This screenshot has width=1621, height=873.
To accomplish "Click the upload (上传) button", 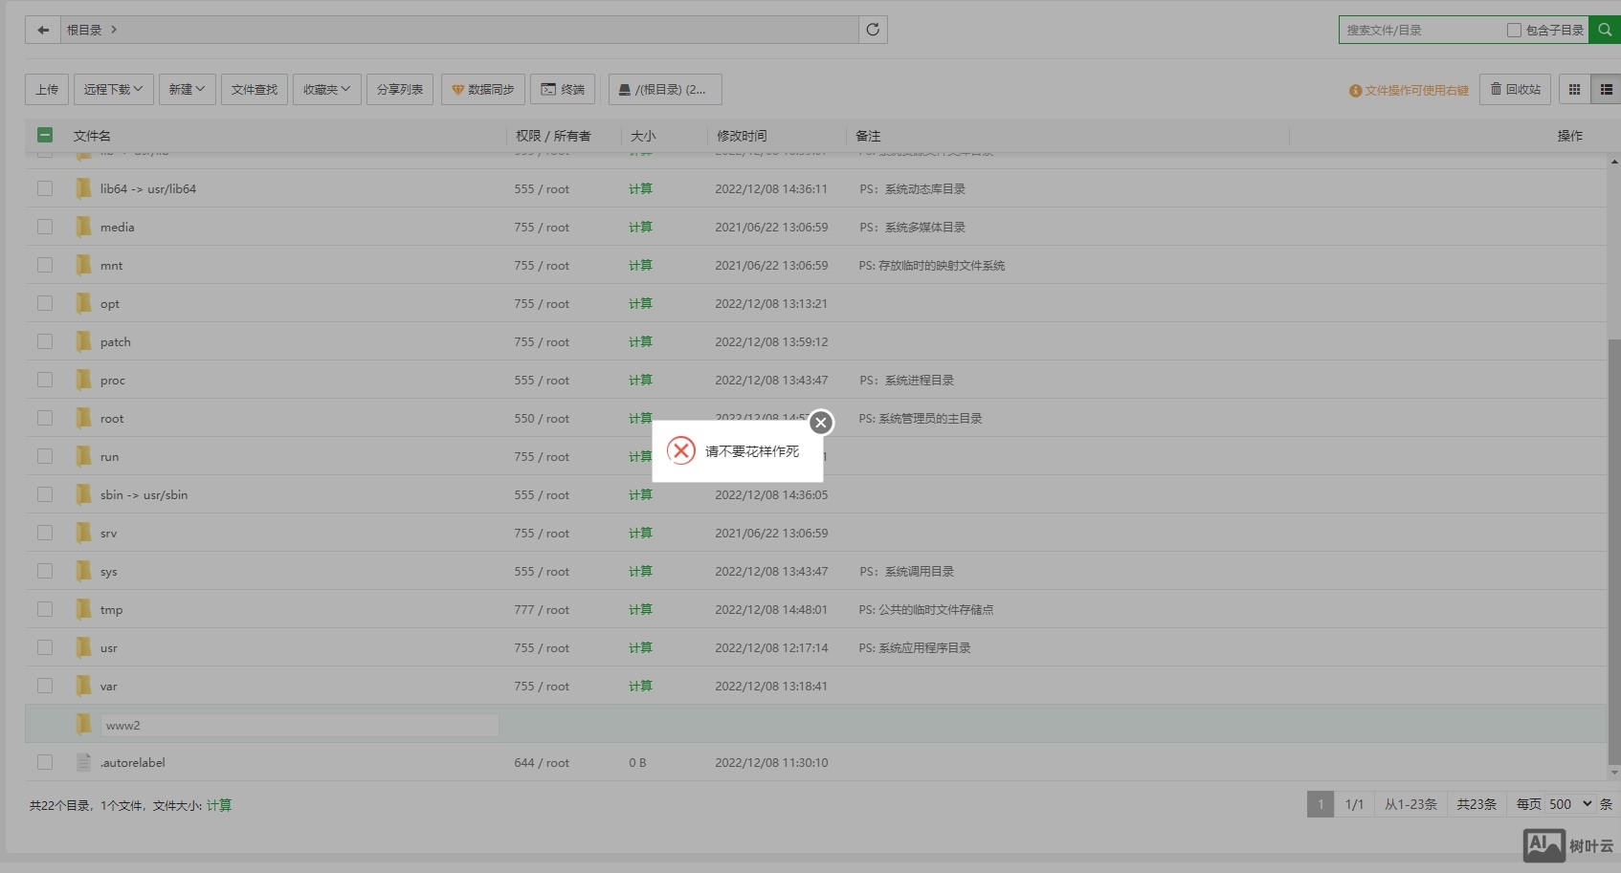I will 47,89.
